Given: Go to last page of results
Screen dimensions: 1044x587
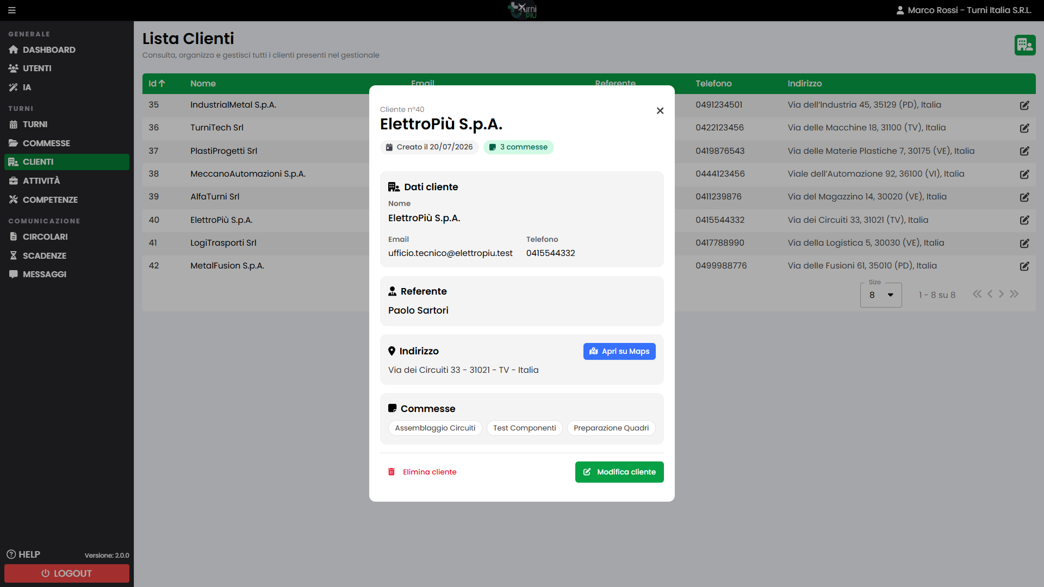Looking at the screenshot, I should (1014, 294).
